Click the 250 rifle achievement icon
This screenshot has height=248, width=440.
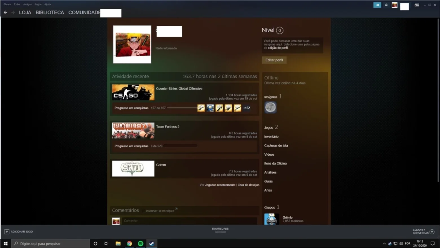pyautogui.click(x=201, y=108)
